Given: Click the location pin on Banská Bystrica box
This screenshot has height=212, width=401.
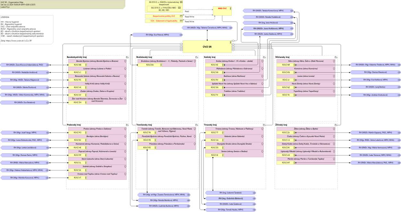Looking at the screenshot, I should pyautogui.click(x=125, y=61).
